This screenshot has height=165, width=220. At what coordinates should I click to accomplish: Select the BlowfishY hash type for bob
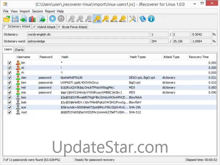click(135, 102)
